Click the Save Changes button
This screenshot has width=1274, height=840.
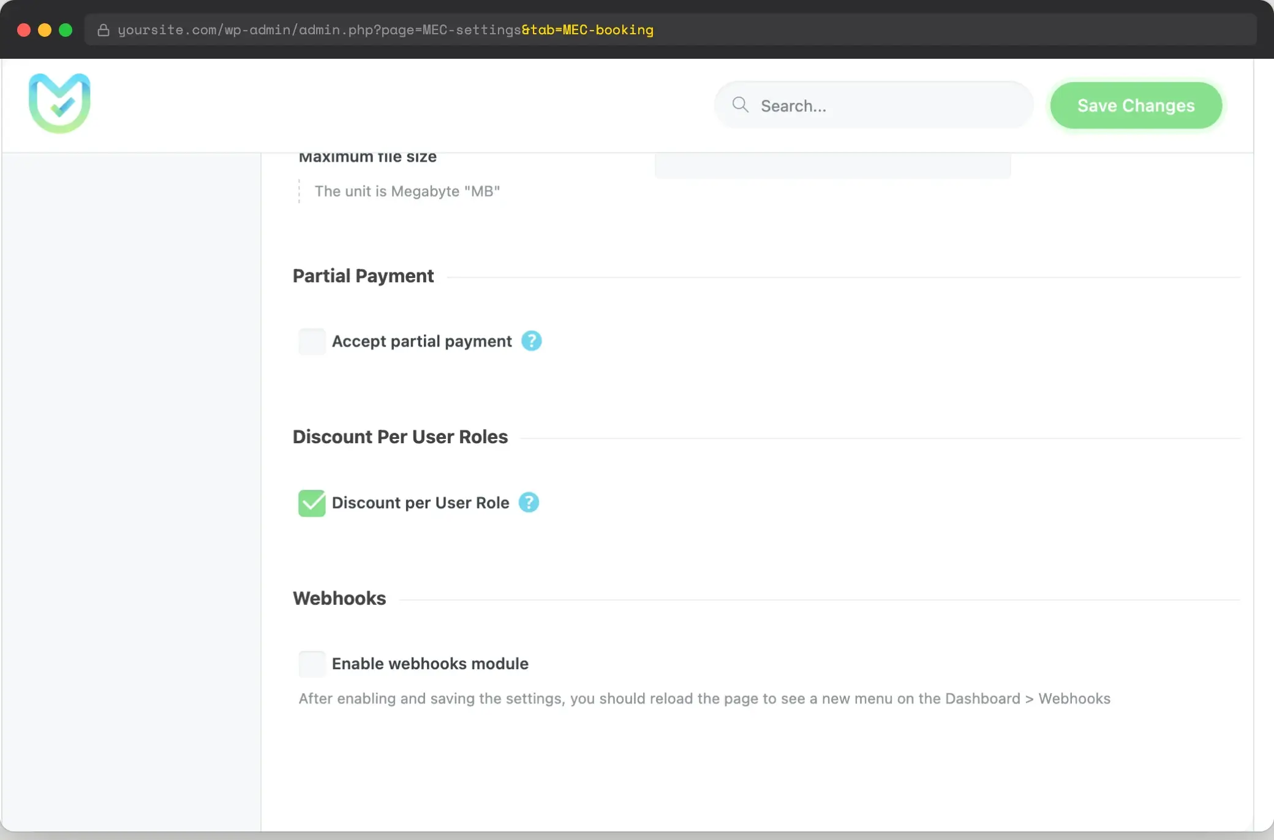point(1136,105)
